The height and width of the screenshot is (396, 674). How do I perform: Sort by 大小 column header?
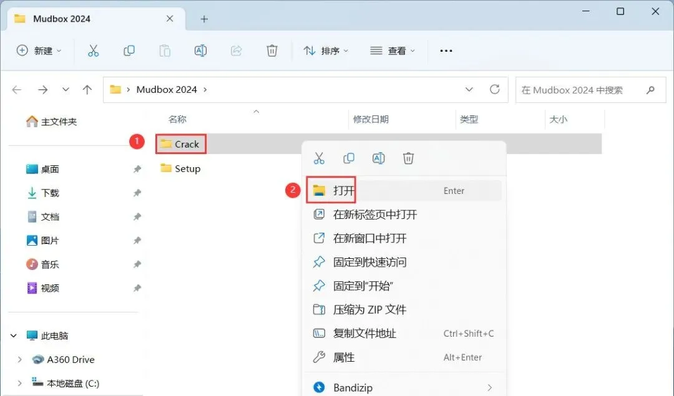click(x=559, y=119)
